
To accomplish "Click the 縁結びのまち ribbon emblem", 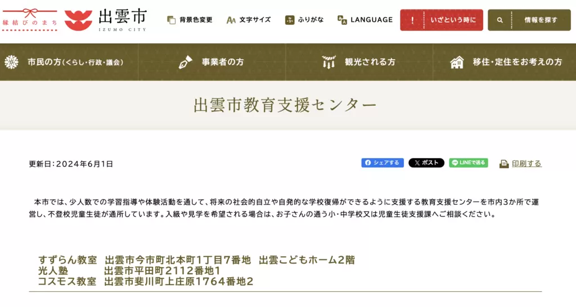I will click(30, 20).
